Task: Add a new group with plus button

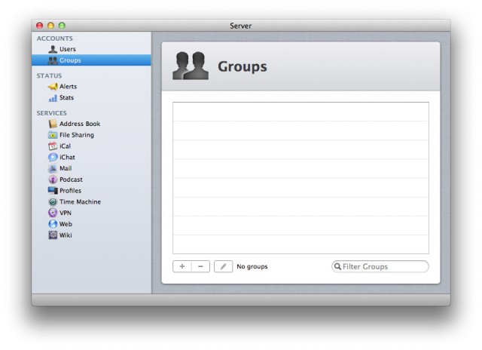Action: point(182,266)
